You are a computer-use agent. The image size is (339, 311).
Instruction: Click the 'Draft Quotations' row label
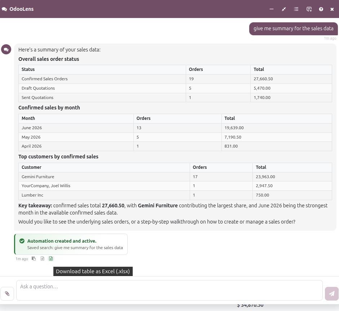(38, 88)
